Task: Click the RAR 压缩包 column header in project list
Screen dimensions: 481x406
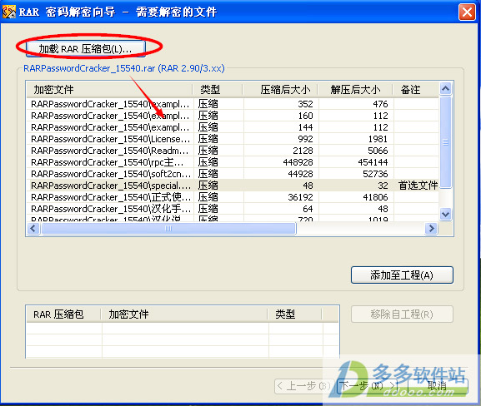Action: (64, 314)
